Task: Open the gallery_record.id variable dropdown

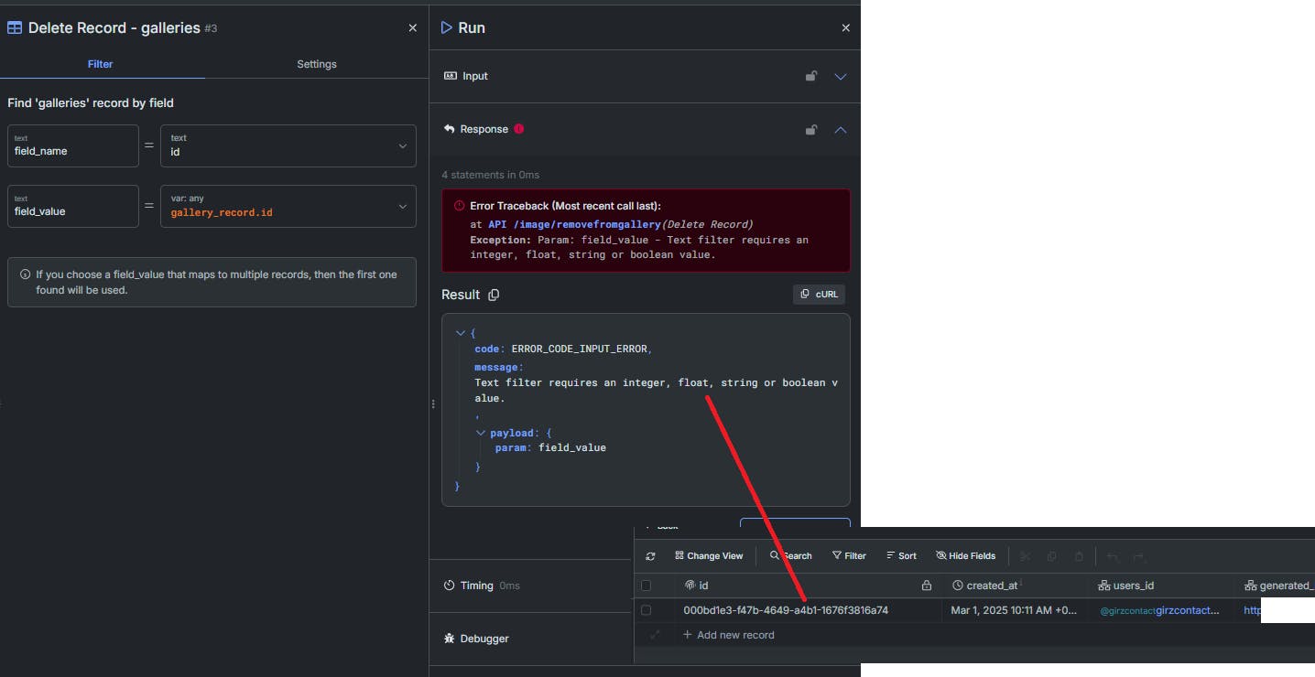Action: click(x=288, y=207)
